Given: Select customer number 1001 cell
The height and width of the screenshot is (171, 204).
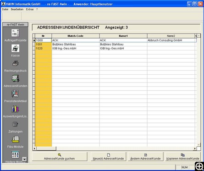Looking at the screenshot, I should 44,44.
